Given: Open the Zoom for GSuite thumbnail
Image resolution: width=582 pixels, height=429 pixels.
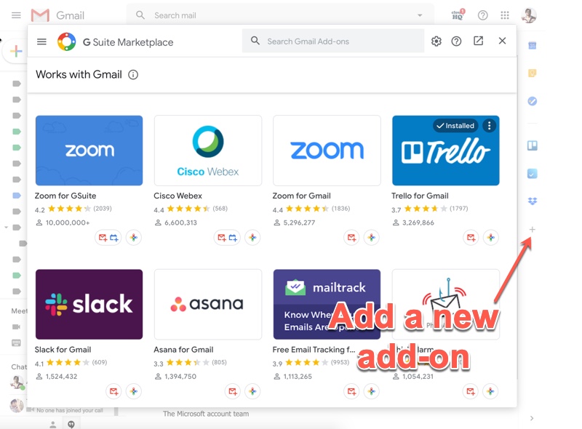Looking at the screenshot, I should click(x=89, y=151).
